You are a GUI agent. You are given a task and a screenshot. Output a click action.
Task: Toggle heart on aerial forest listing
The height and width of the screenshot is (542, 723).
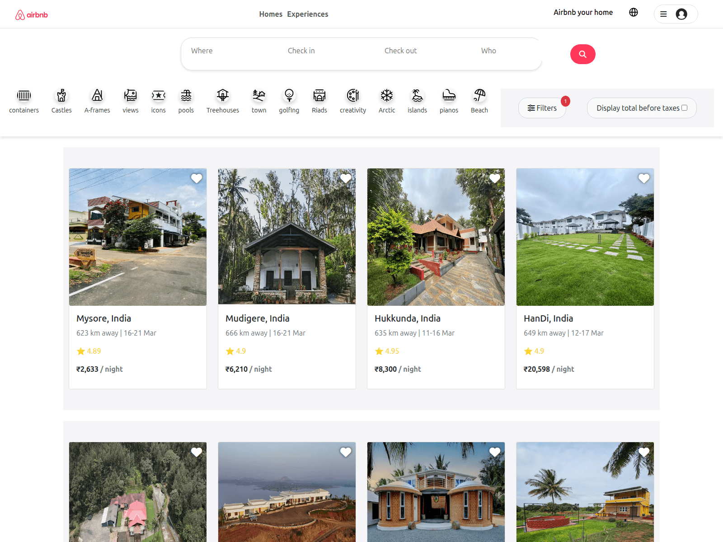[197, 452]
